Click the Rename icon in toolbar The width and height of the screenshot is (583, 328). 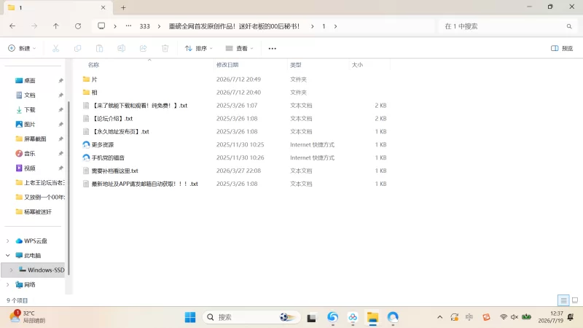point(121,48)
